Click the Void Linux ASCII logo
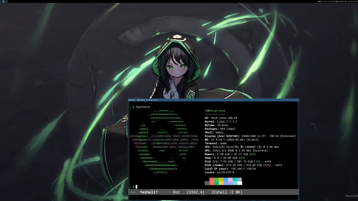Screen dimensions: 358x201 (x=164, y=141)
